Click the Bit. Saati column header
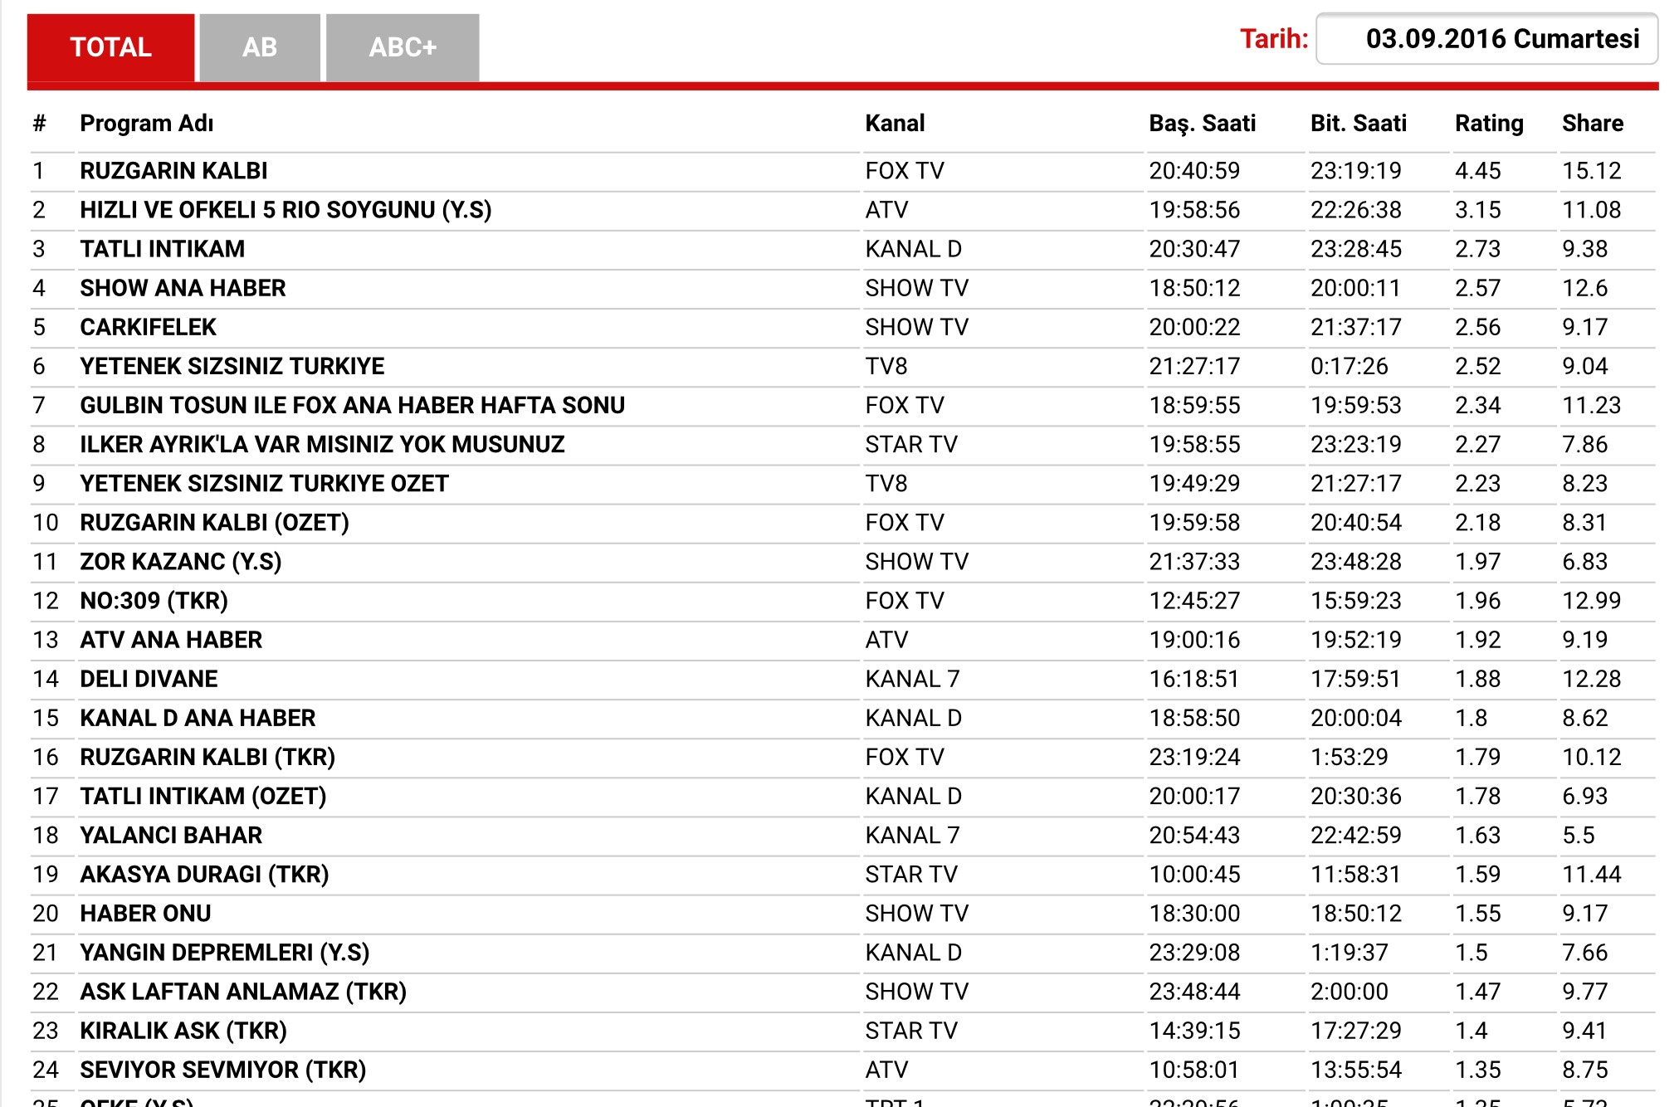This screenshot has width=1679, height=1107. (x=1358, y=124)
